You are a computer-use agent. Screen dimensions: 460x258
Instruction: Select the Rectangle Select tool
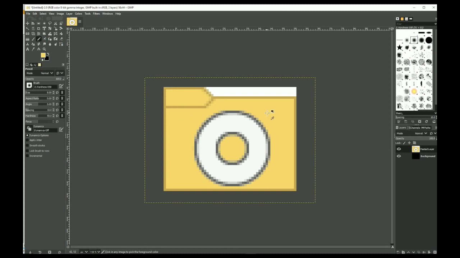point(38,23)
